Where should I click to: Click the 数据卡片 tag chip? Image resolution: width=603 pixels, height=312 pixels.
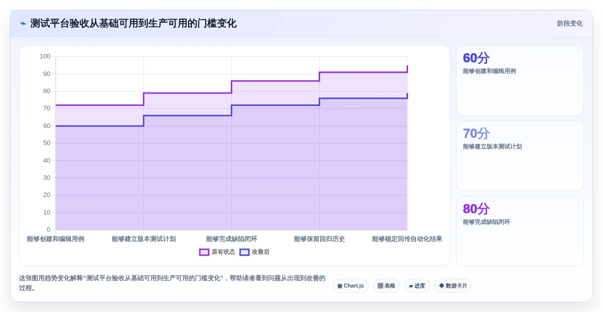tap(453, 286)
